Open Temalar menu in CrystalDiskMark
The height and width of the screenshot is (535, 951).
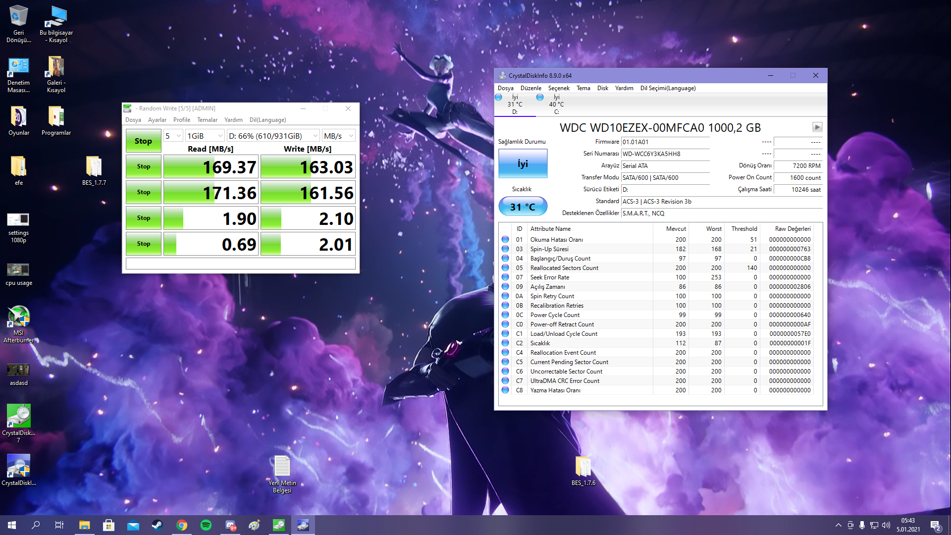coord(207,120)
